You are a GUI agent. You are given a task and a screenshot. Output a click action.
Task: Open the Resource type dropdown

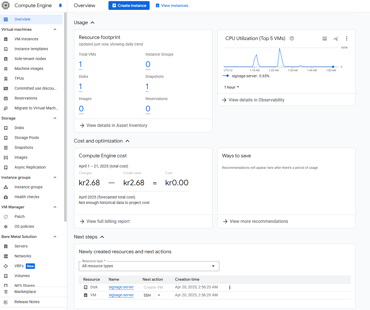pos(149,266)
